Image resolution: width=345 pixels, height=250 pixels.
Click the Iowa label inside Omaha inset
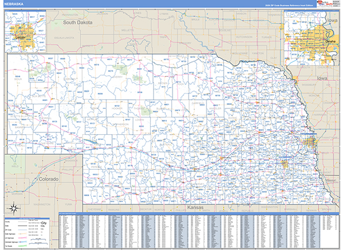point(332,21)
